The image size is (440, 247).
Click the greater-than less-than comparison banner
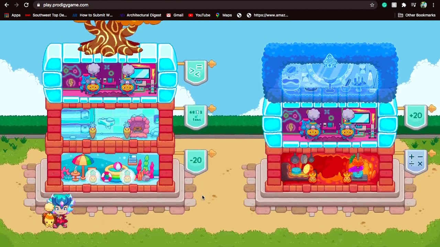click(196, 72)
